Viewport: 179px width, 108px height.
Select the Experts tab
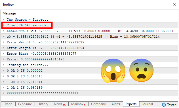131,104
